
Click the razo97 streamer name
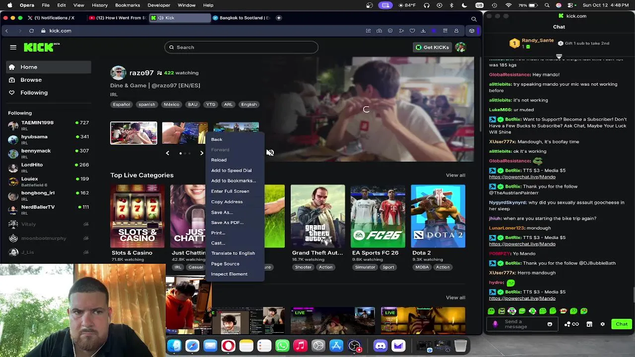[141, 73]
